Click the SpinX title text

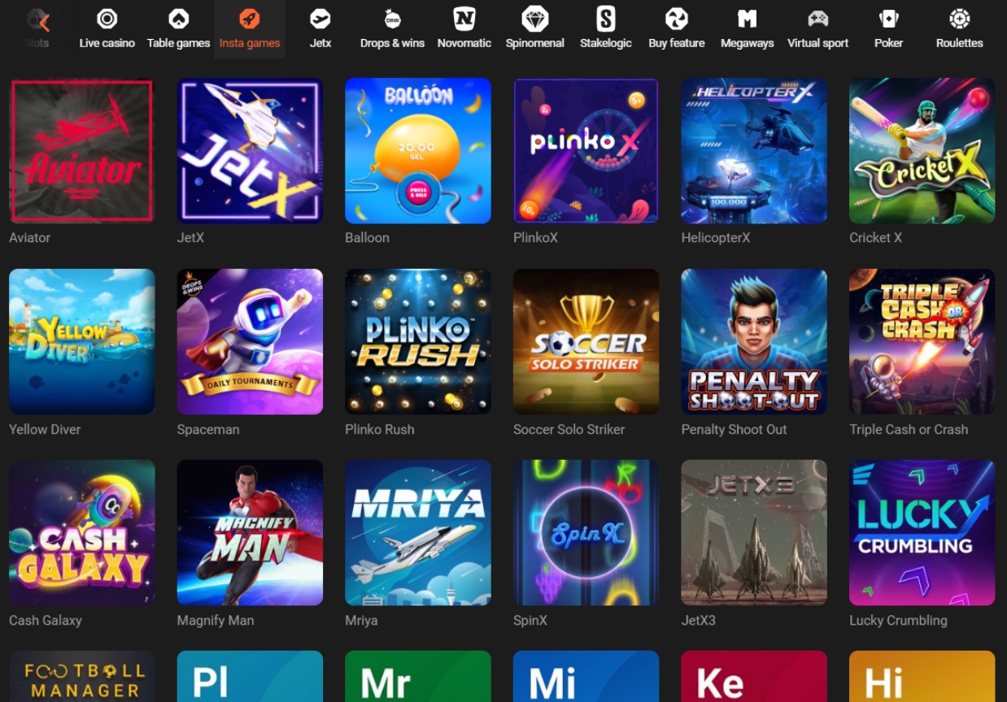click(530, 620)
